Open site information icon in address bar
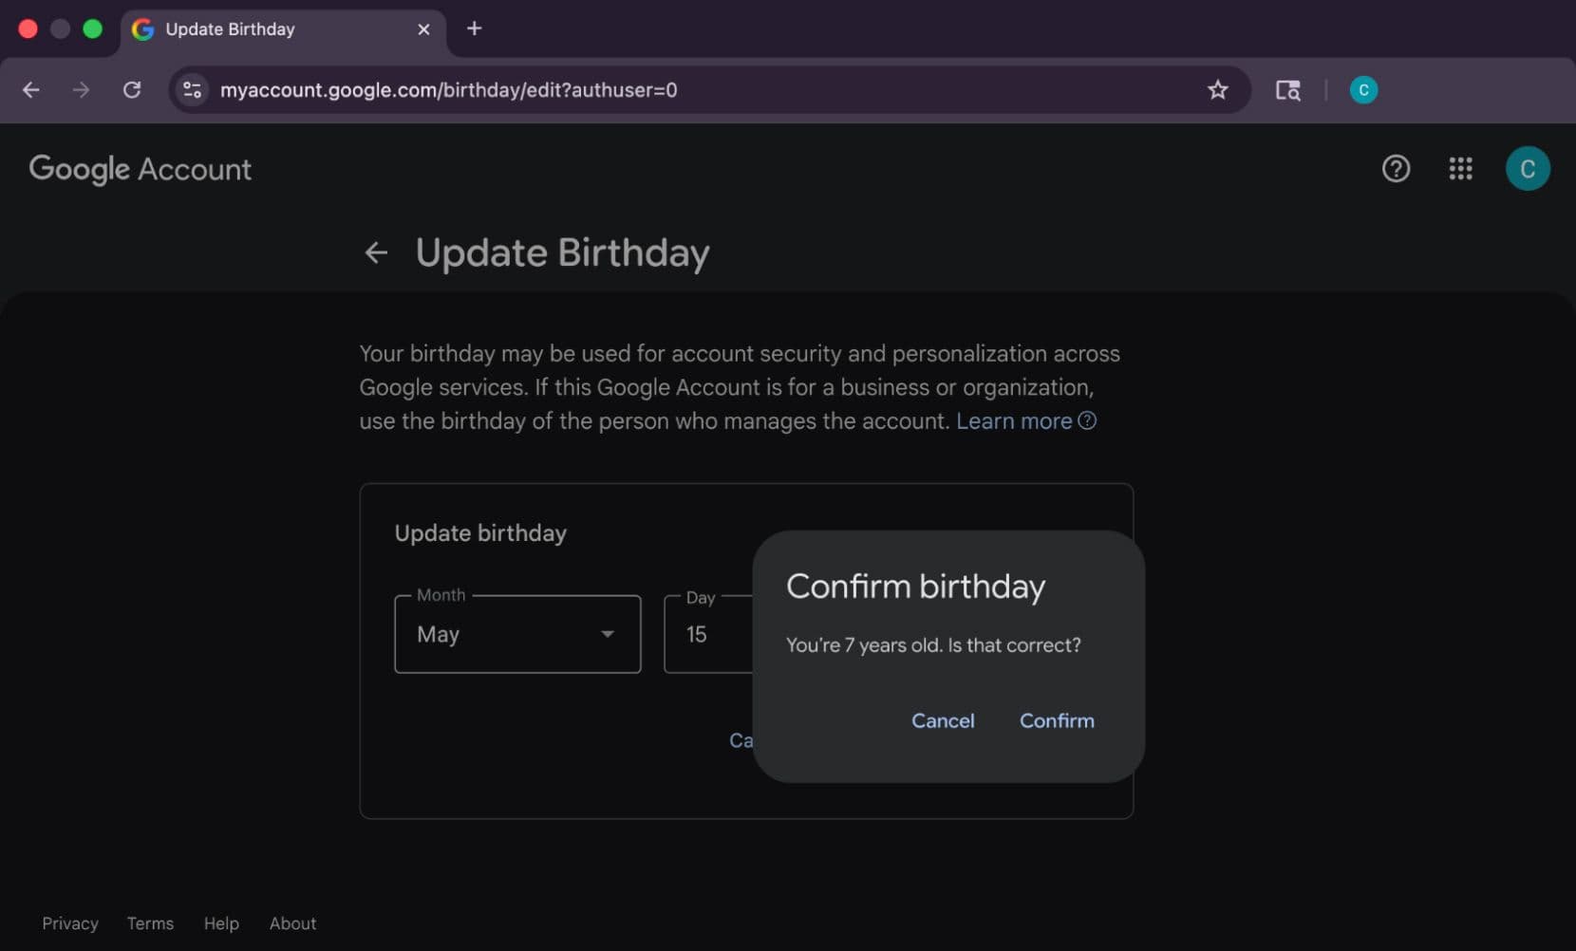The image size is (1576, 951). [x=192, y=90]
